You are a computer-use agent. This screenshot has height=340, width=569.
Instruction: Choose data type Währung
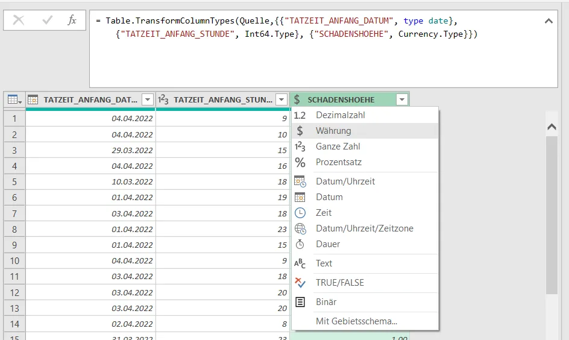365,131
